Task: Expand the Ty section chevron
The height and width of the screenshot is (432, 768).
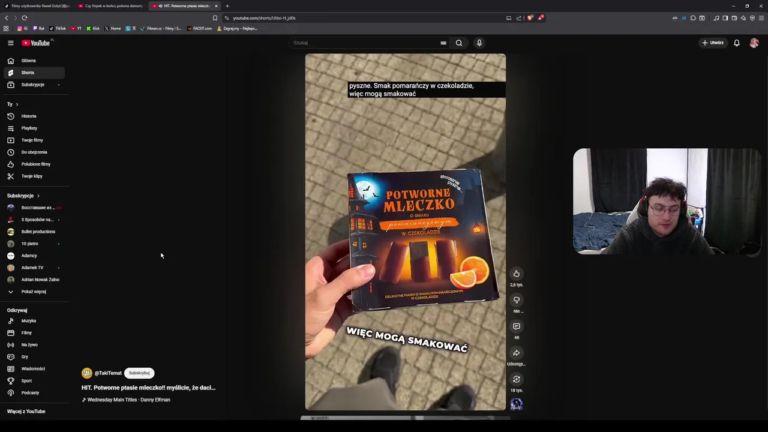Action: click(x=17, y=104)
